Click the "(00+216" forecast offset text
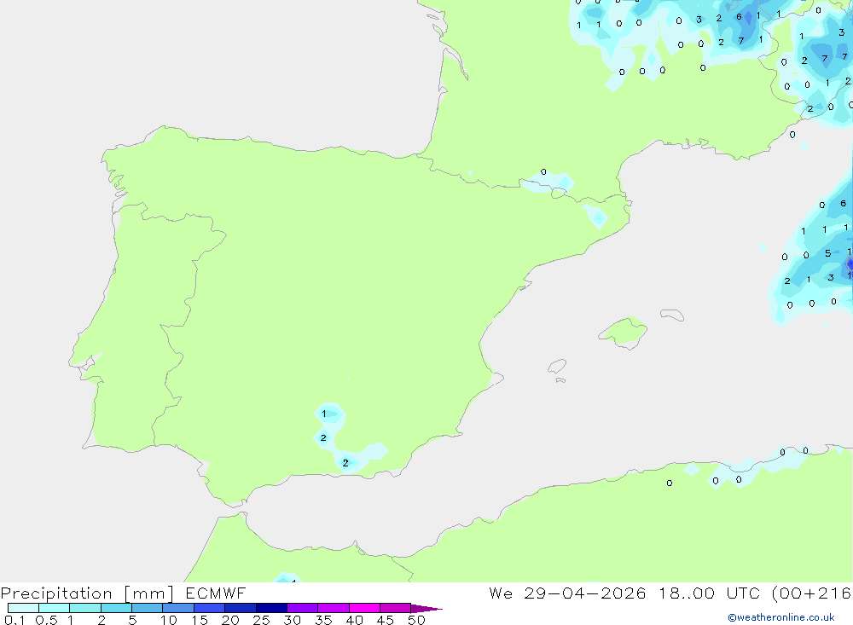 tap(812, 593)
